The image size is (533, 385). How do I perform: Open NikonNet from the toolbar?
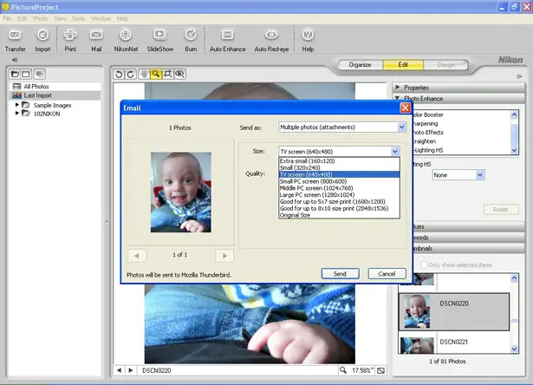(126, 40)
